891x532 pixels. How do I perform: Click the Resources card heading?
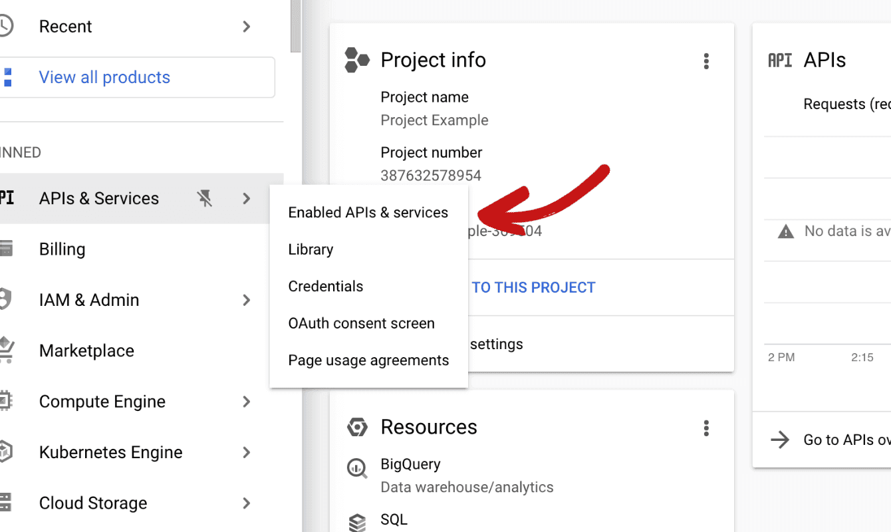tap(429, 427)
